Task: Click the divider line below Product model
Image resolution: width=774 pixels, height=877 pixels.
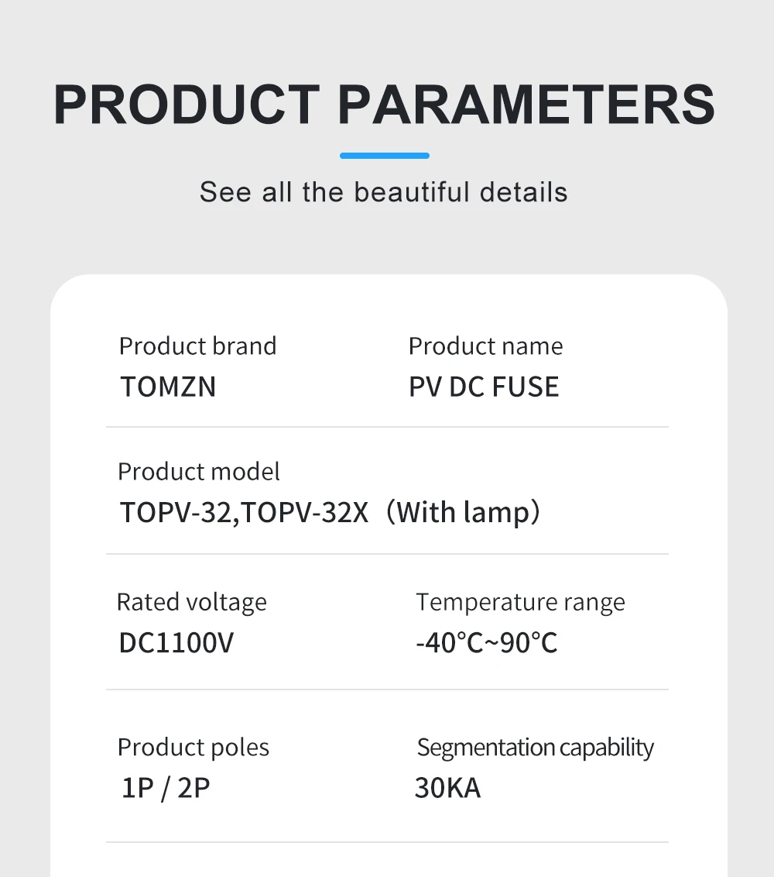Action: 387,554
